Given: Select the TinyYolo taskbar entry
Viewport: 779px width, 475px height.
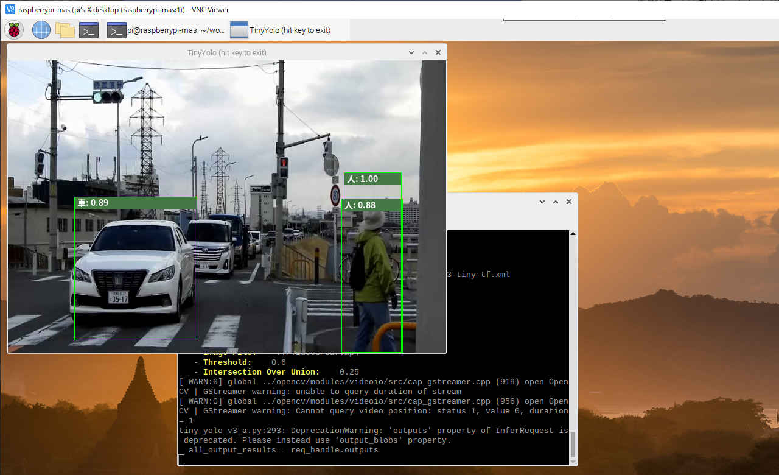Looking at the screenshot, I should (281, 30).
